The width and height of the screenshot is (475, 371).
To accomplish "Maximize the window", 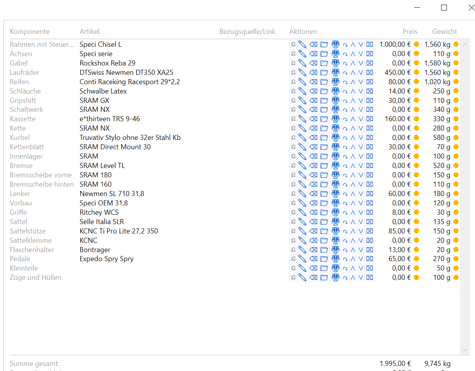I will click(x=444, y=7).
